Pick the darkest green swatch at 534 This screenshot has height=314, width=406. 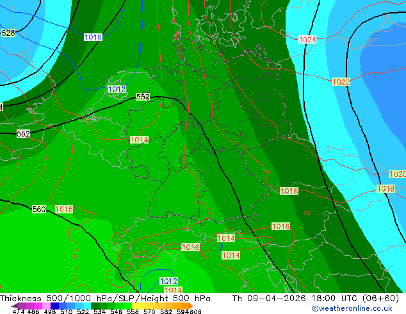(95, 306)
